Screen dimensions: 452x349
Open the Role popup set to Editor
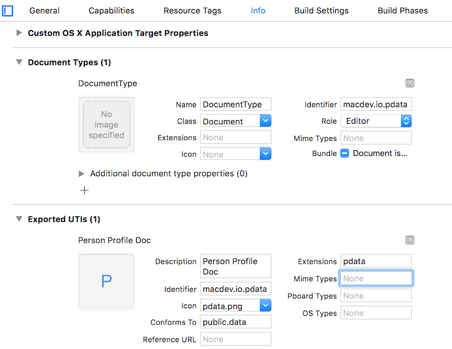[x=406, y=121]
